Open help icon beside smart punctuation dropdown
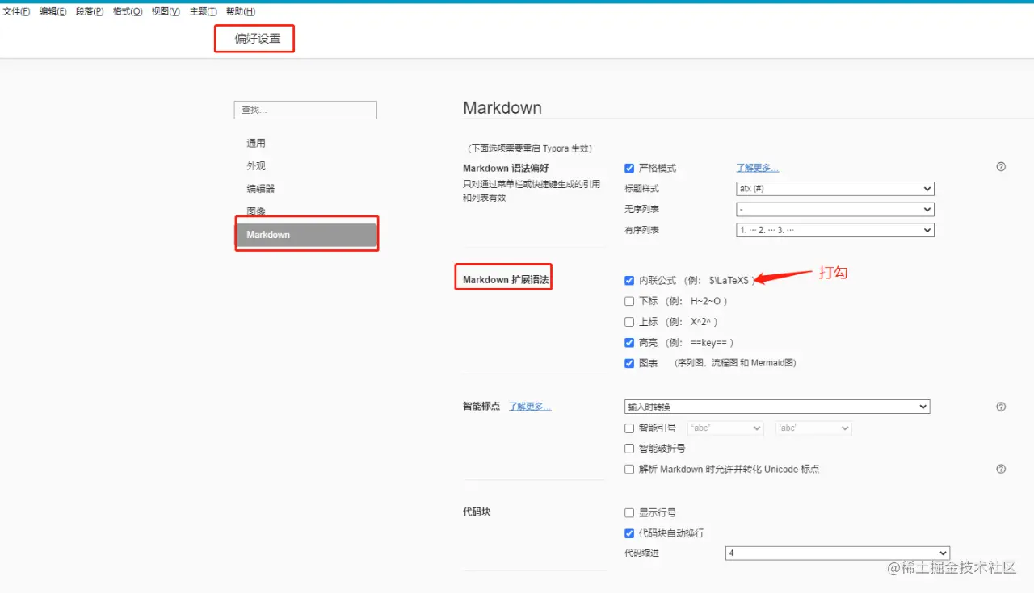 (x=1001, y=407)
